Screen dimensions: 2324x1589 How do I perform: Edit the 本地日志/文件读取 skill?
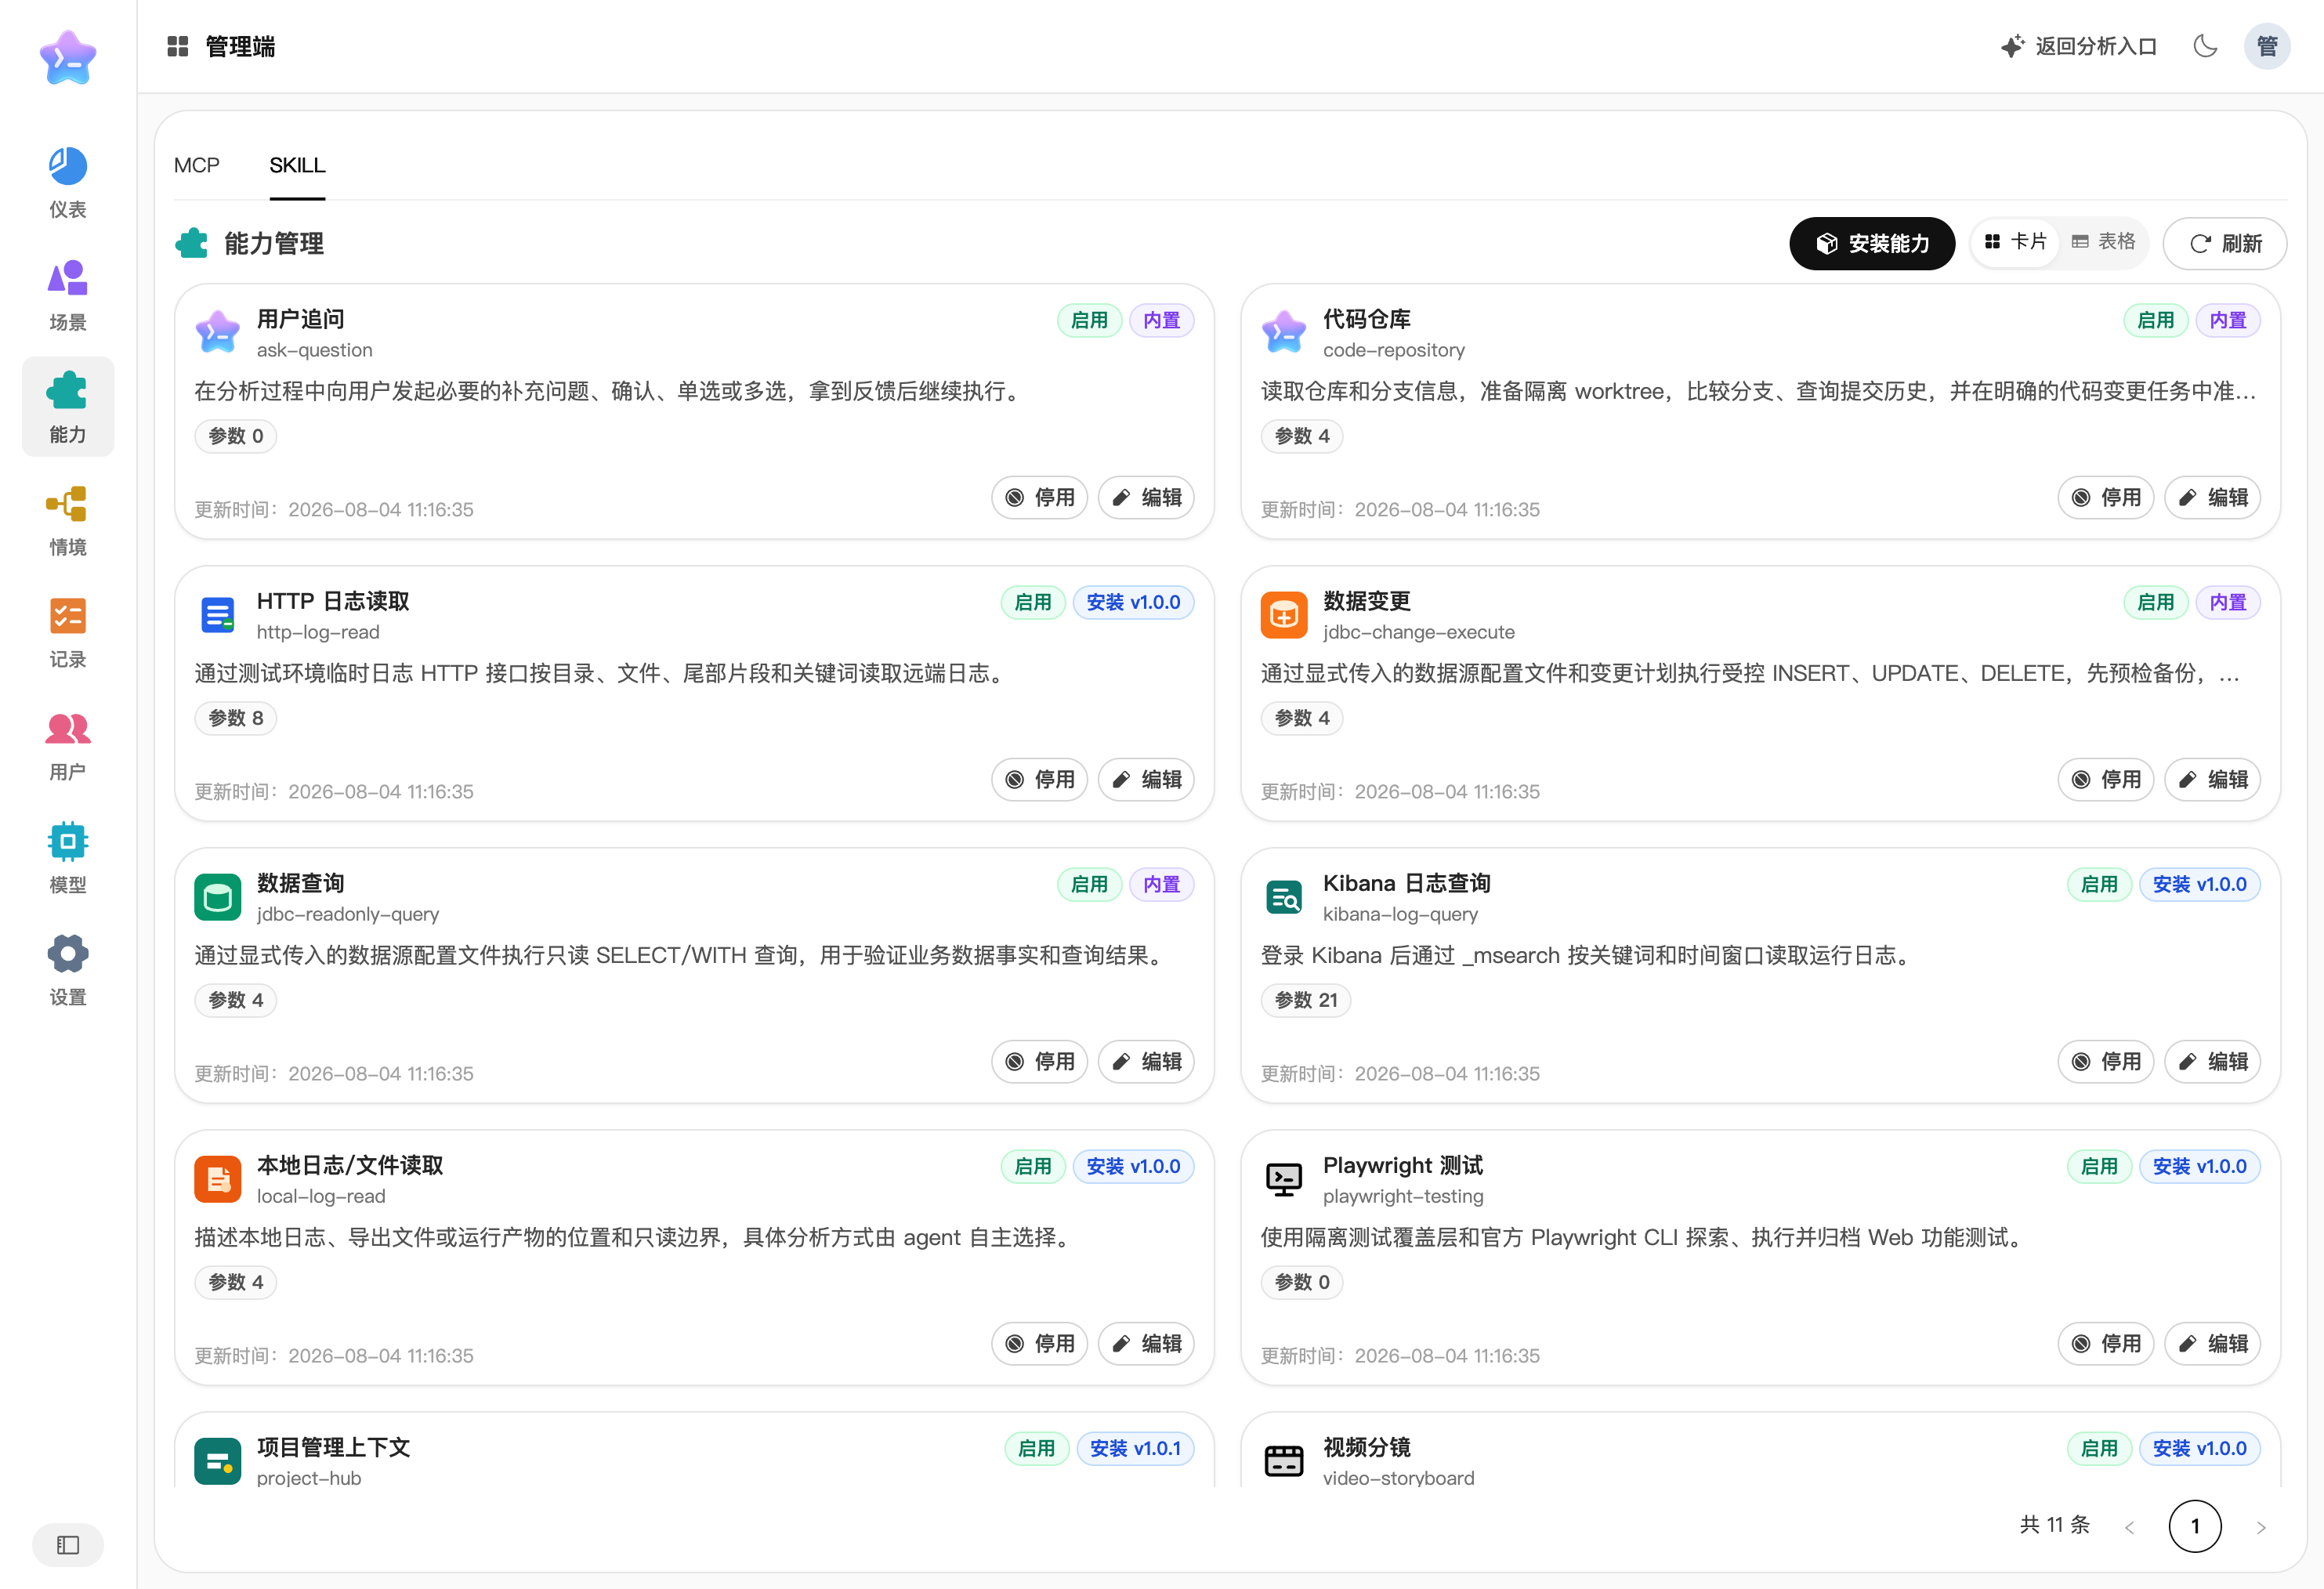click(1146, 1343)
